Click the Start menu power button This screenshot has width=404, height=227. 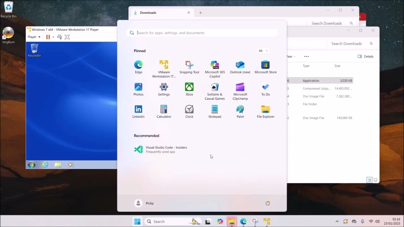[268, 203]
